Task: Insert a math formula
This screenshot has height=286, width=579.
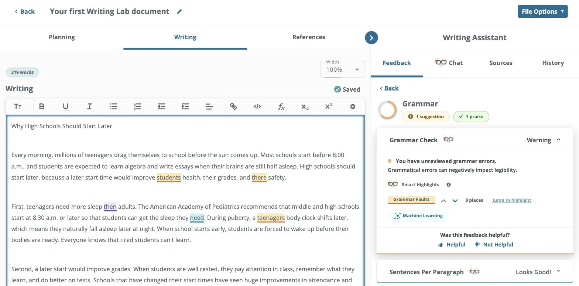Action: point(281,106)
